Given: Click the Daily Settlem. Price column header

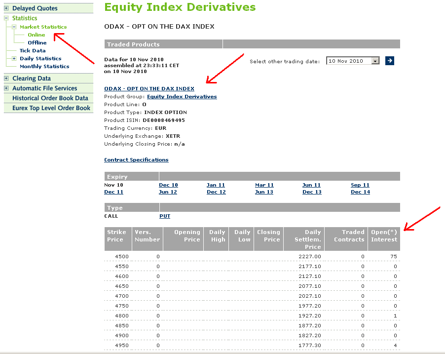Looking at the screenshot, I should (304, 239).
